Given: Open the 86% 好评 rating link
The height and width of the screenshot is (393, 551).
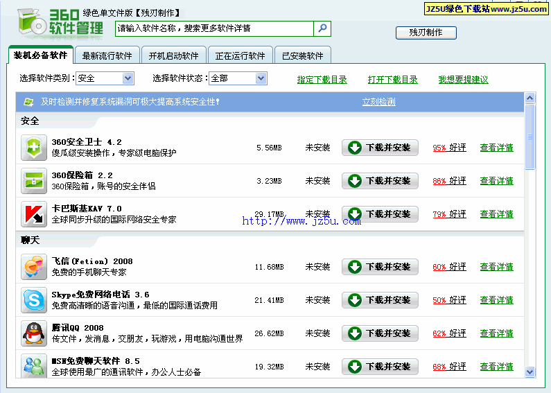Looking at the screenshot, I should click(449, 181).
